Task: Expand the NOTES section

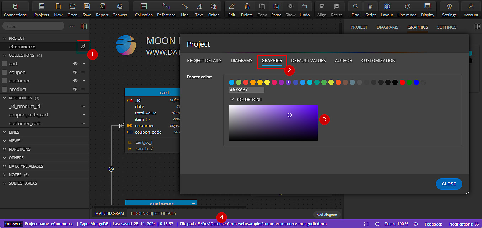Action: [x=5, y=175]
